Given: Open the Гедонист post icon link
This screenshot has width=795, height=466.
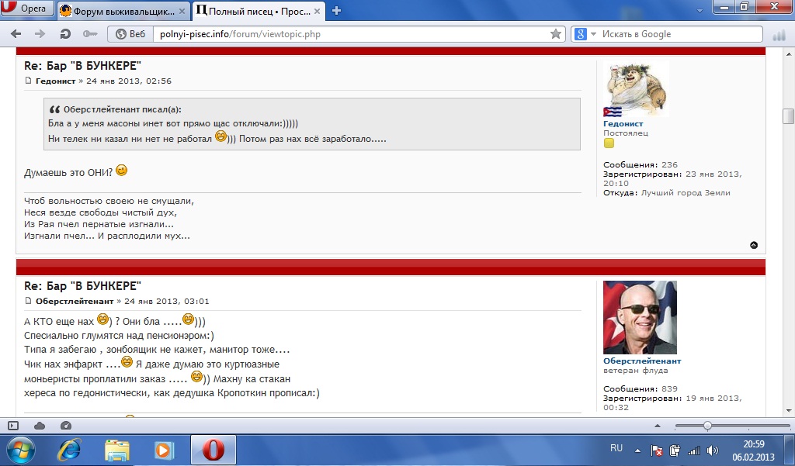Looking at the screenshot, I should 29,81.
